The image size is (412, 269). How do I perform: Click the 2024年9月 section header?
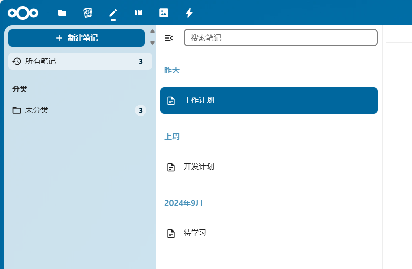(x=184, y=203)
